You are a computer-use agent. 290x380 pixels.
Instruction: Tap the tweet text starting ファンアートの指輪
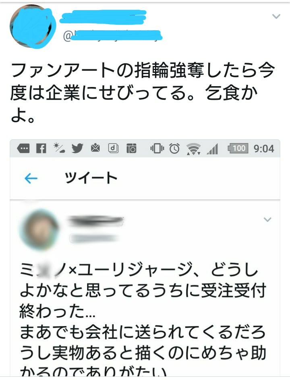[x=143, y=93]
